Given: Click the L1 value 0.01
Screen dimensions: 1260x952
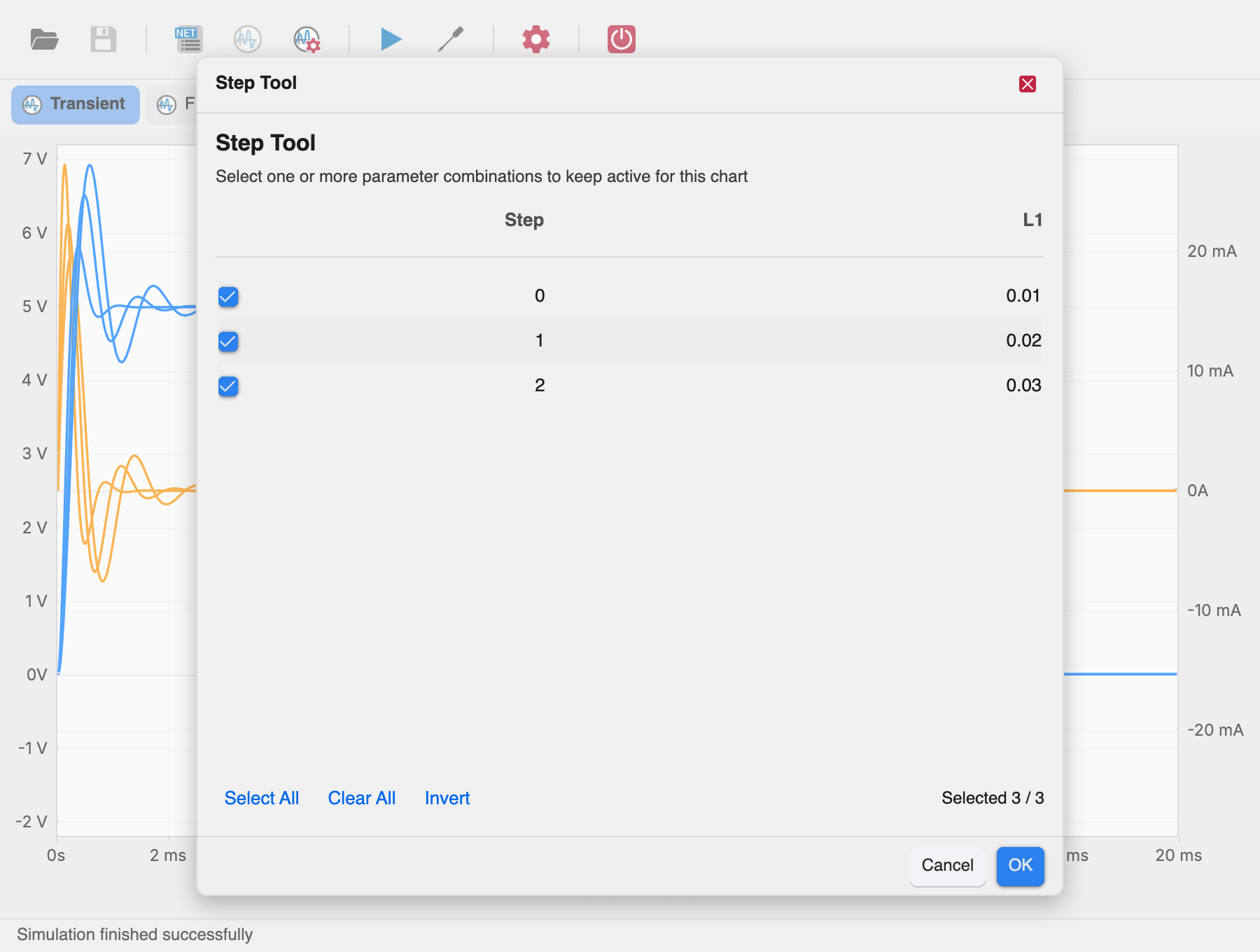Looking at the screenshot, I should pyautogui.click(x=1023, y=295).
